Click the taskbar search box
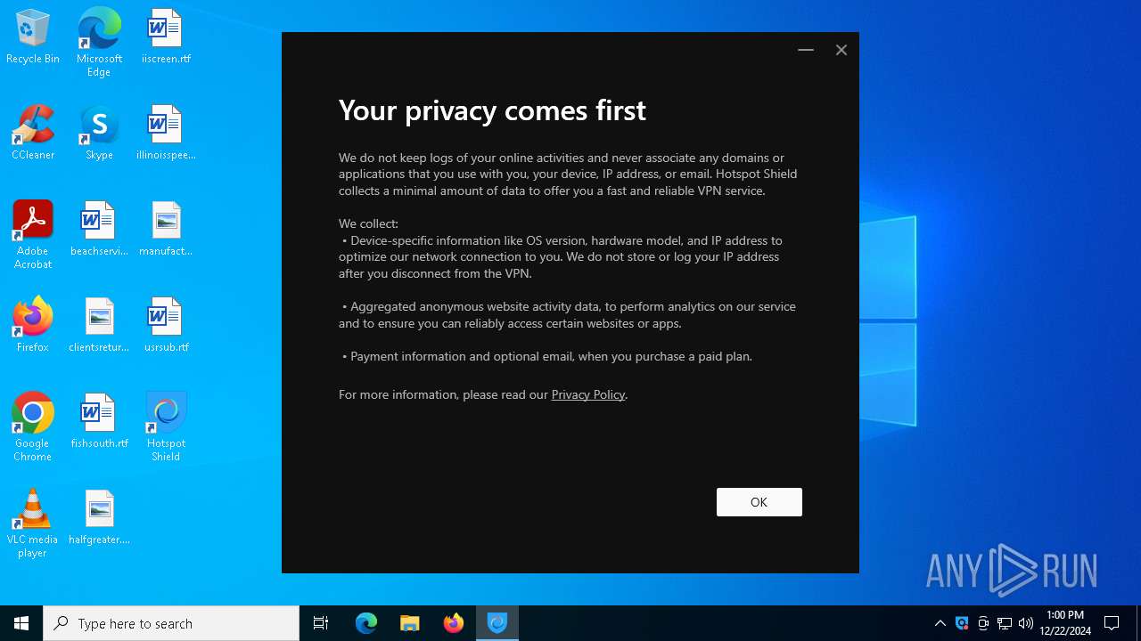This screenshot has height=641, width=1141. [x=171, y=623]
